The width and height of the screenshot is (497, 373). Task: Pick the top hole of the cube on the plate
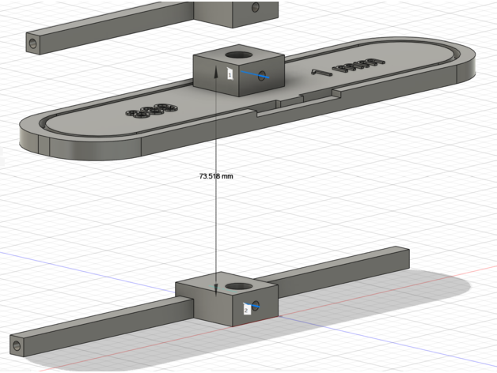(x=239, y=55)
